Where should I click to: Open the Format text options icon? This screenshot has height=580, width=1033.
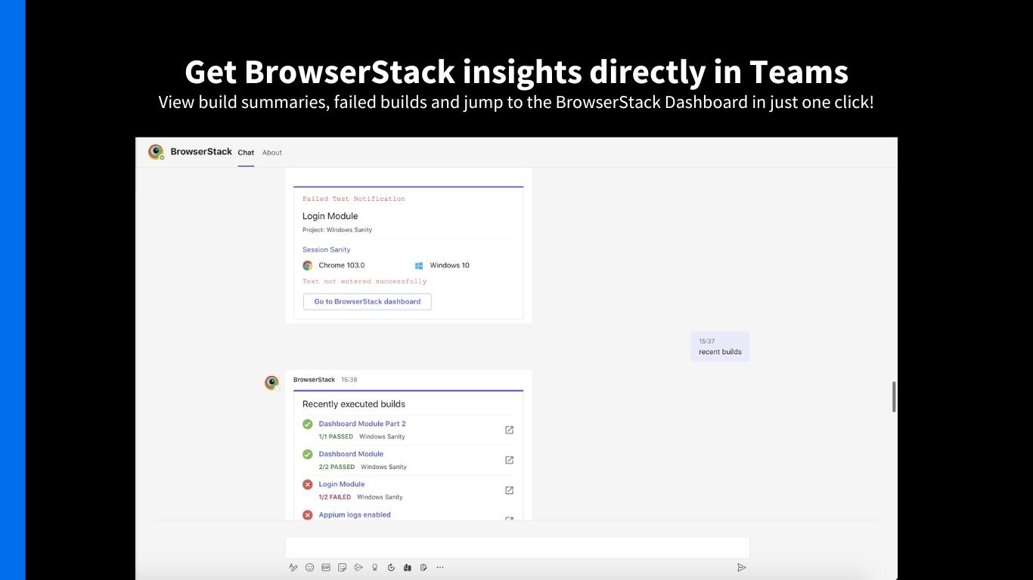tap(293, 567)
